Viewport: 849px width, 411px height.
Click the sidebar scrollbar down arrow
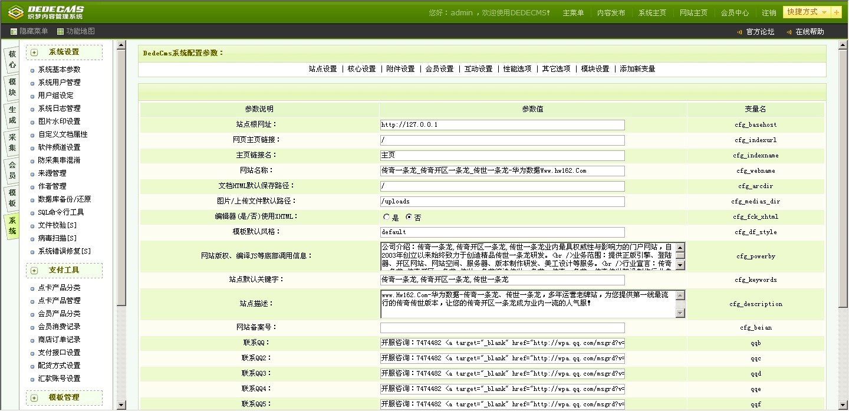(x=121, y=405)
